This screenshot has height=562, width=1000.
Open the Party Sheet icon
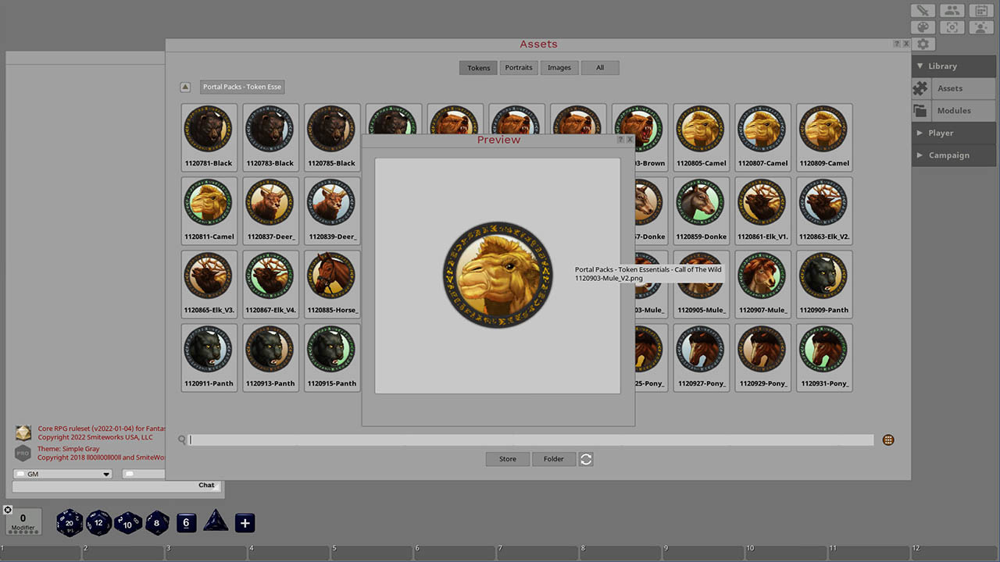click(x=952, y=10)
